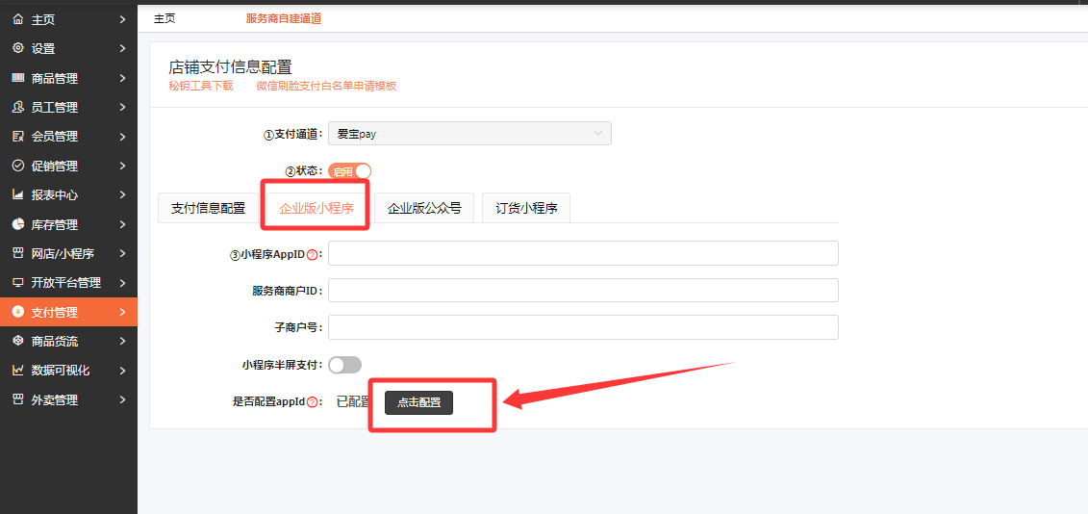Click the 商品管理 barcode icon
The height and width of the screenshot is (514, 1088).
coord(17,78)
